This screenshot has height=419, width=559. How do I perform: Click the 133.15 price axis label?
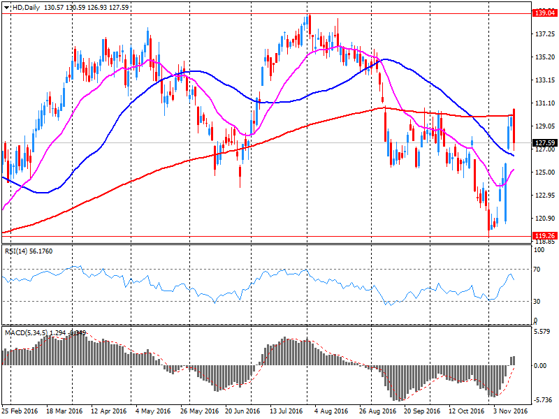point(545,80)
